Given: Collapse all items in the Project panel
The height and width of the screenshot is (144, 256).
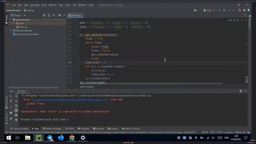Looking at the screenshot, I should click(54, 15).
